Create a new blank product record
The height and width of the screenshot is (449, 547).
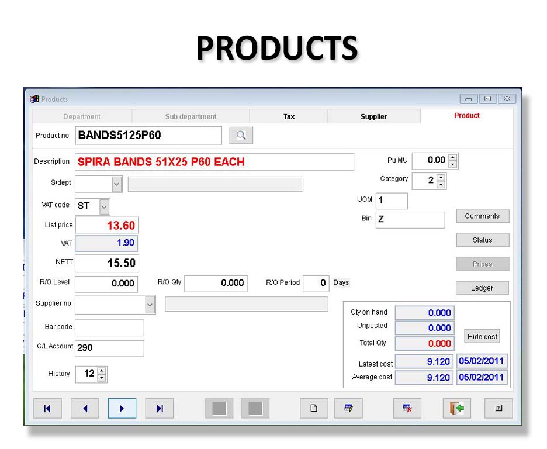click(x=314, y=409)
